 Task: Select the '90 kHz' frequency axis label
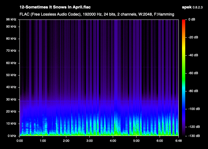coord(11,27)
